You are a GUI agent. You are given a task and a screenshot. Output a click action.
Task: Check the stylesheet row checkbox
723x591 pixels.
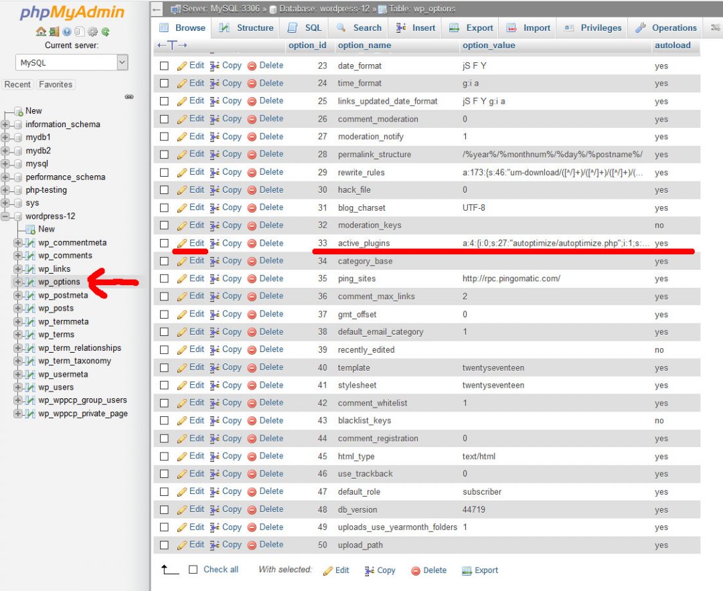[164, 386]
